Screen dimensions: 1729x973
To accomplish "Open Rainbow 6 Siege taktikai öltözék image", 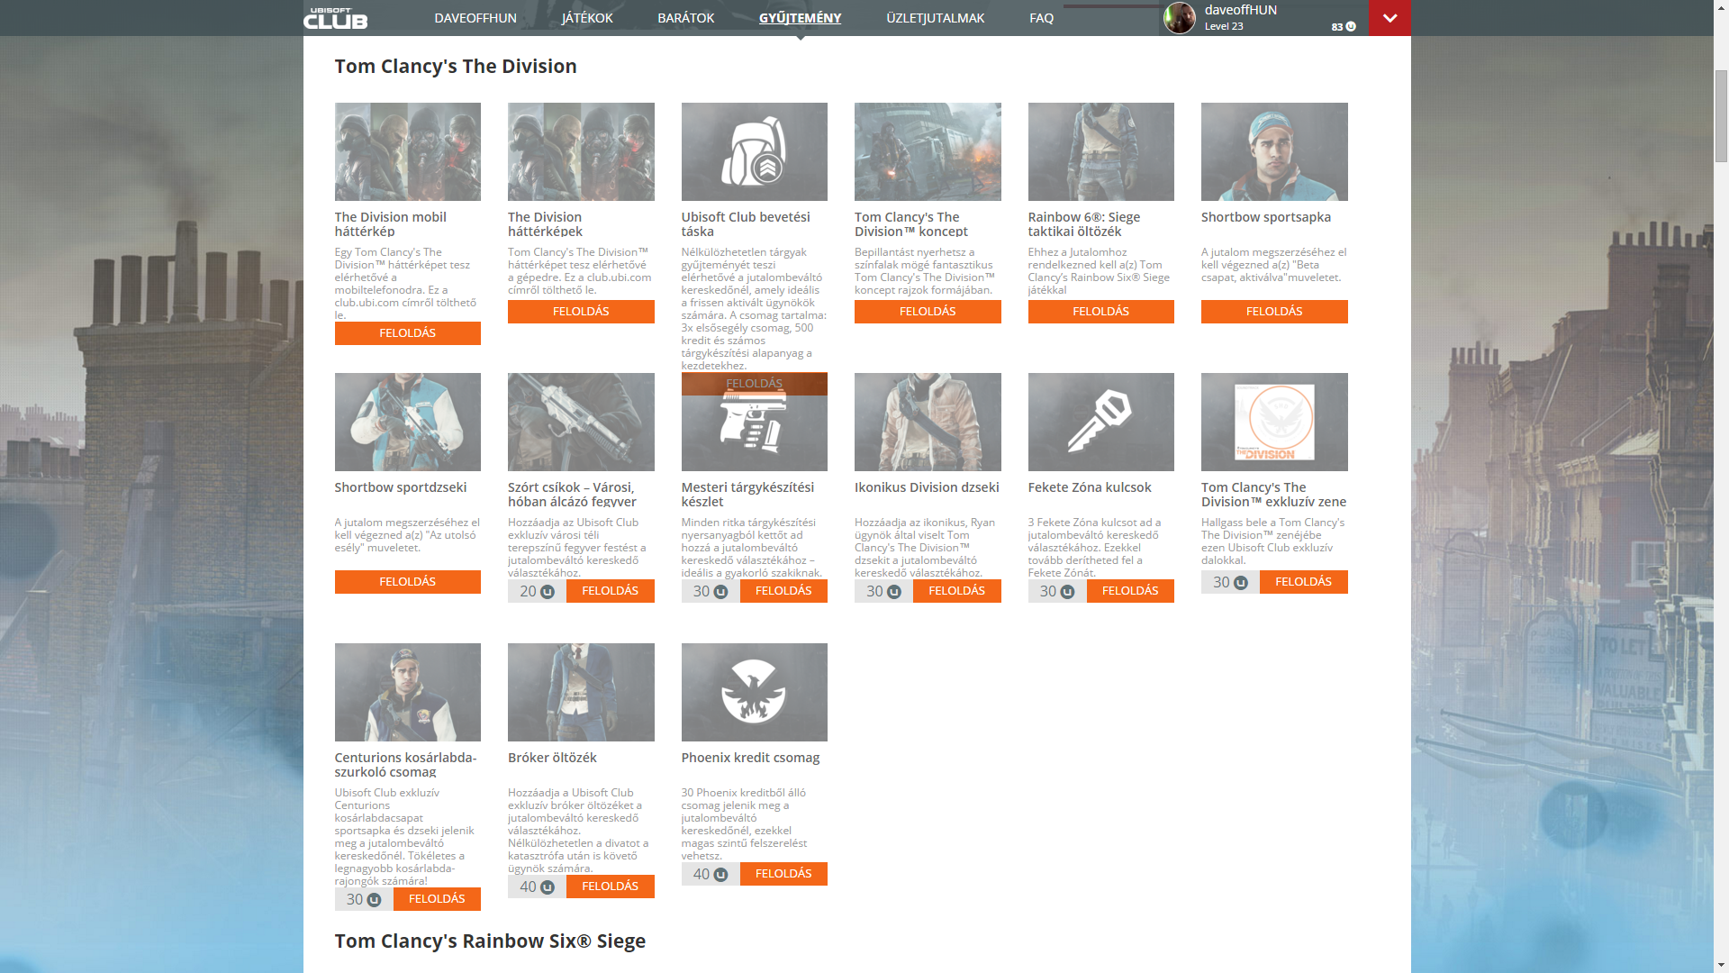I will 1101,151.
